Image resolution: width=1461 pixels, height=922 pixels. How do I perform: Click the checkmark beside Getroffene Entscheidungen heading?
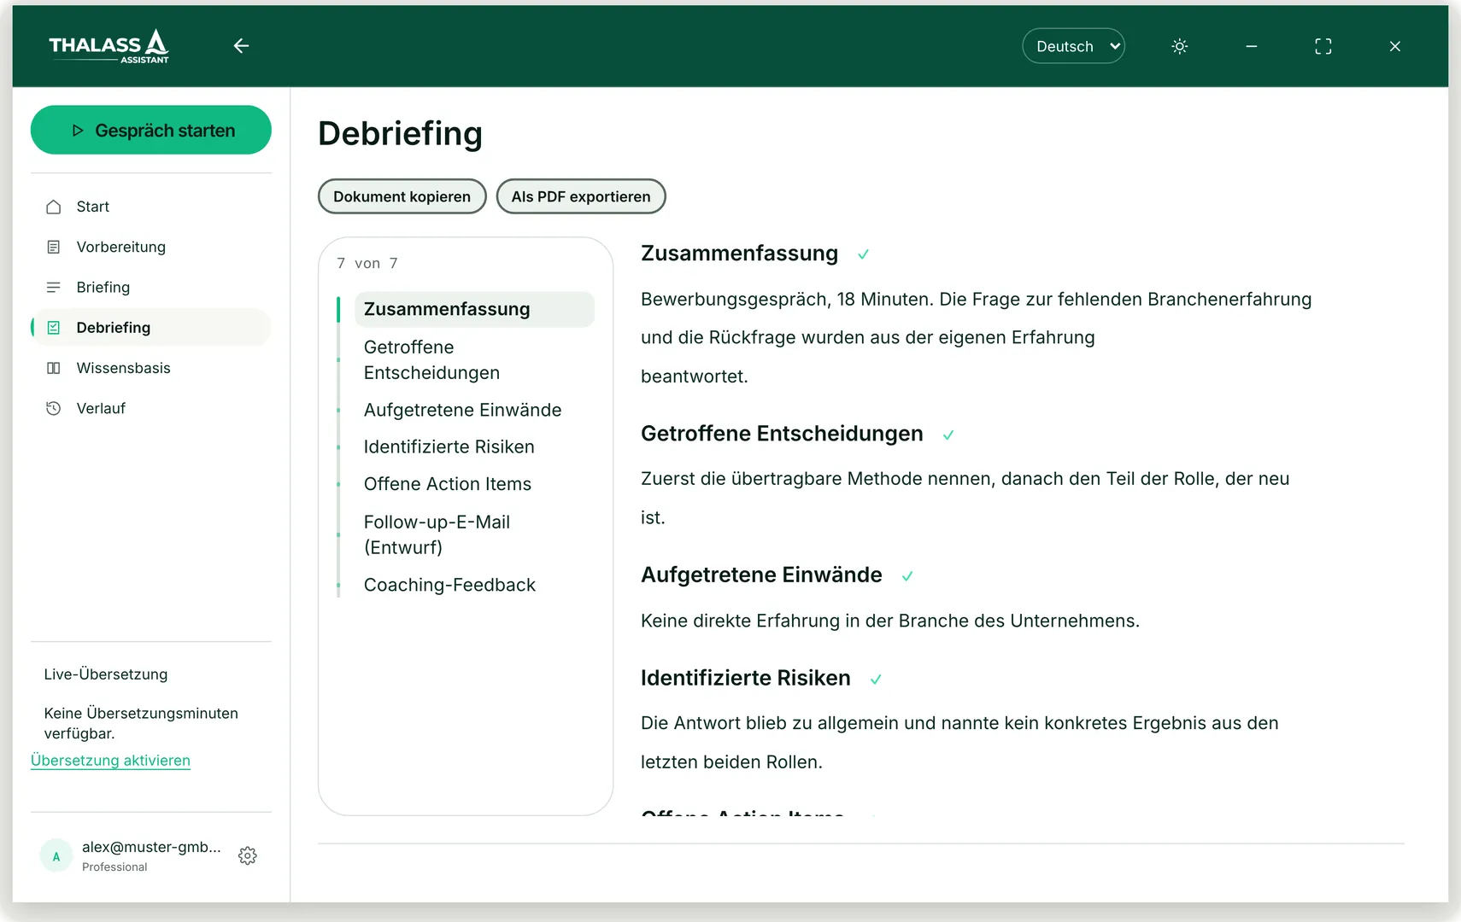click(x=948, y=435)
